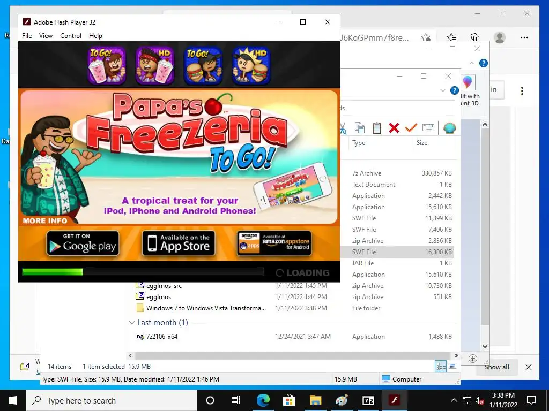The image size is (549, 411).
Task: Click the MORE INFO link on the banner
Action: click(45, 220)
